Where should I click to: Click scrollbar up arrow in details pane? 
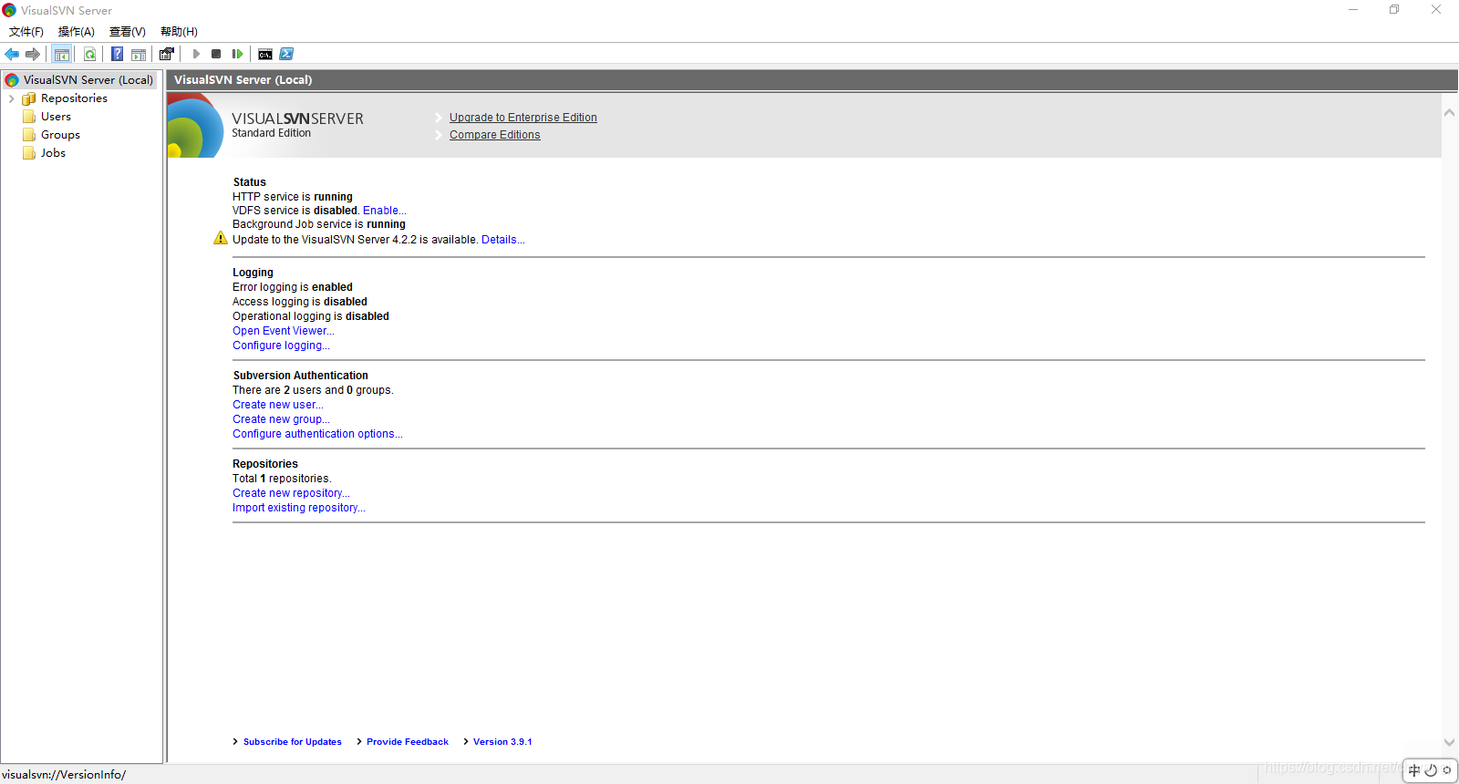pos(1449,113)
